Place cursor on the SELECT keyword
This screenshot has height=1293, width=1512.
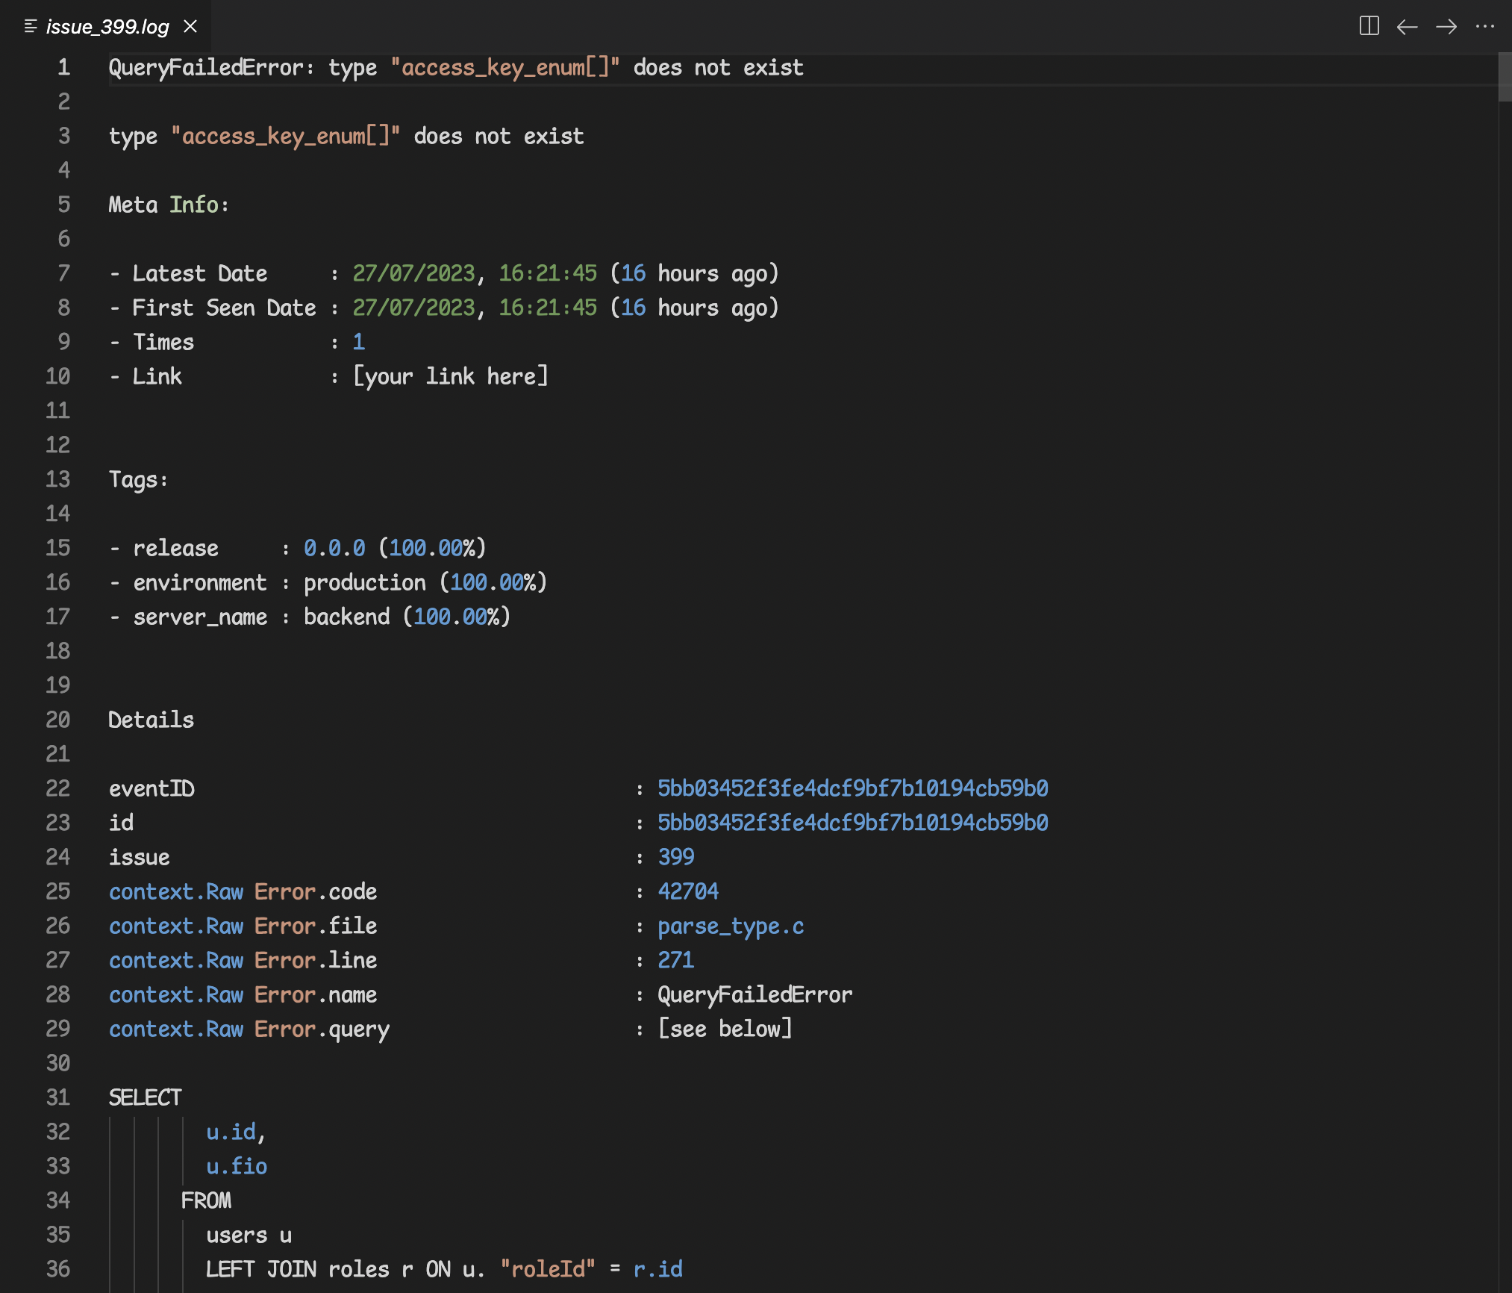tap(145, 1097)
